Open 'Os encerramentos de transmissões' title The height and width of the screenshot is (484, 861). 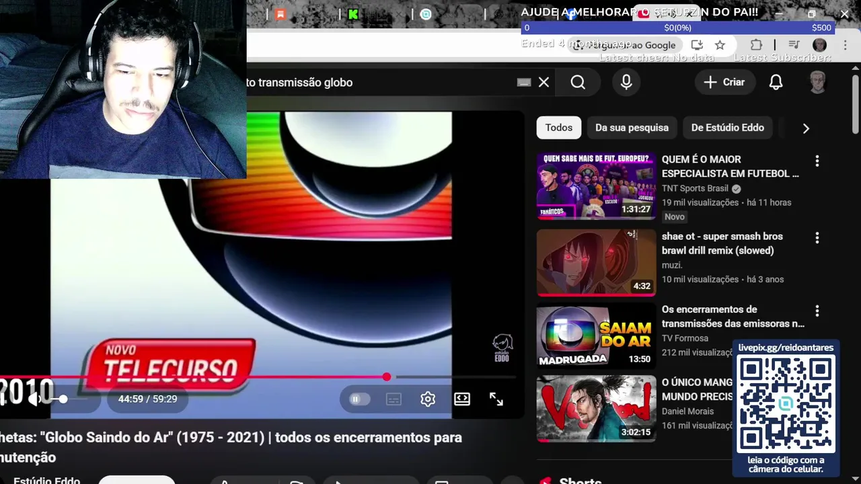[733, 316]
